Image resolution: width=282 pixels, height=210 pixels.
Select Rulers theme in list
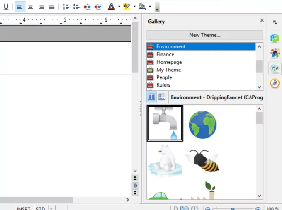tap(201, 85)
